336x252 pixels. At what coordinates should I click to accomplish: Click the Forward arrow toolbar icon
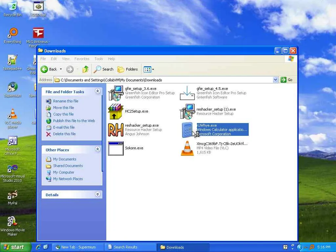pos(70,69)
